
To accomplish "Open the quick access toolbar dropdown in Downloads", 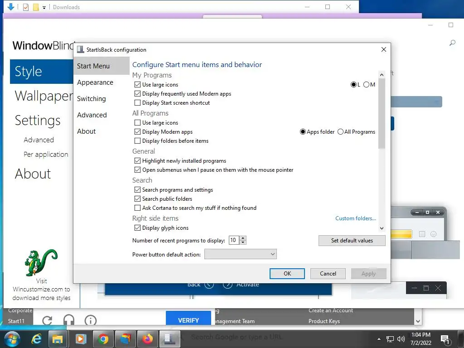I will (44, 7).
